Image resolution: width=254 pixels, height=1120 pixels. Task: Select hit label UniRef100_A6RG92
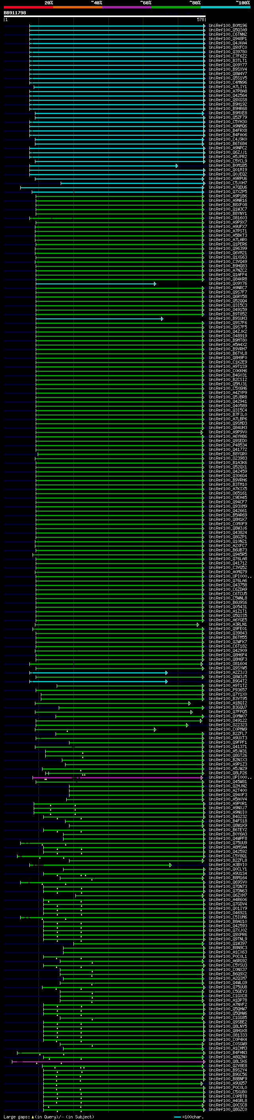[x=228, y=961]
